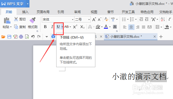The height and width of the screenshot is (99, 173).
Task: Apply blue-underlined font color A
Action: point(106,27)
